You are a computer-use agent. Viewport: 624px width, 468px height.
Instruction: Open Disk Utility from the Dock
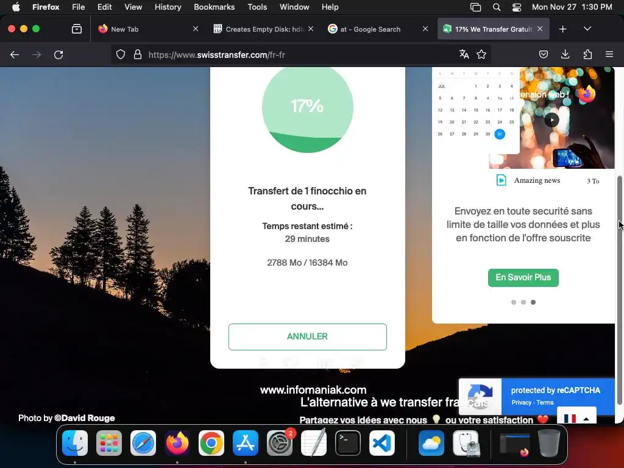[466, 443]
